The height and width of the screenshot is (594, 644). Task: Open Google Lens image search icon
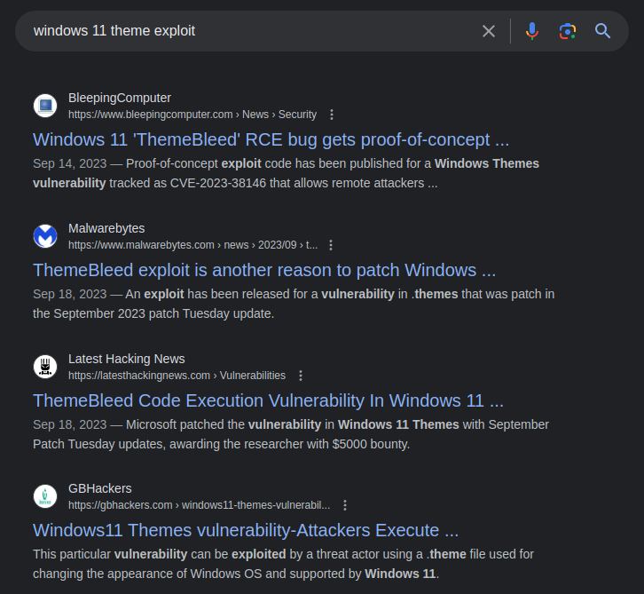click(x=568, y=31)
